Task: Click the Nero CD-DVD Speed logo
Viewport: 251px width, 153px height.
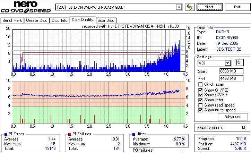Action: [26, 7]
